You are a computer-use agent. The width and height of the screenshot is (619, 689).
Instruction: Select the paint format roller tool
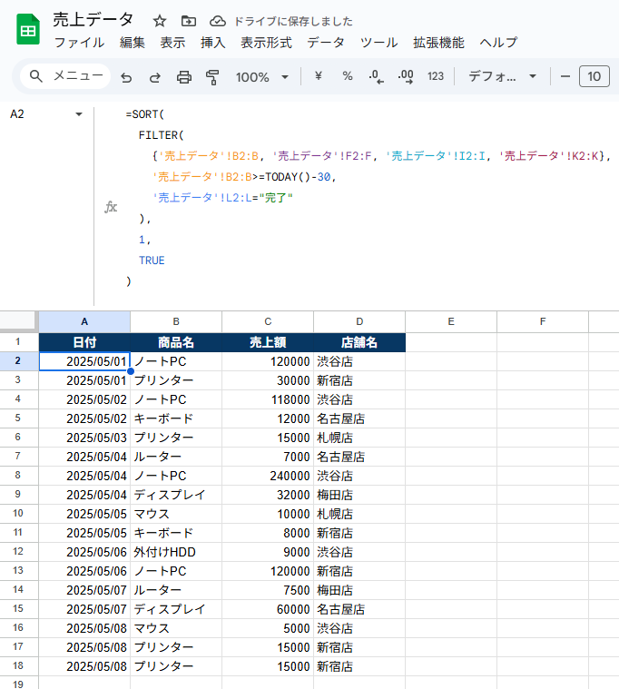(x=212, y=77)
